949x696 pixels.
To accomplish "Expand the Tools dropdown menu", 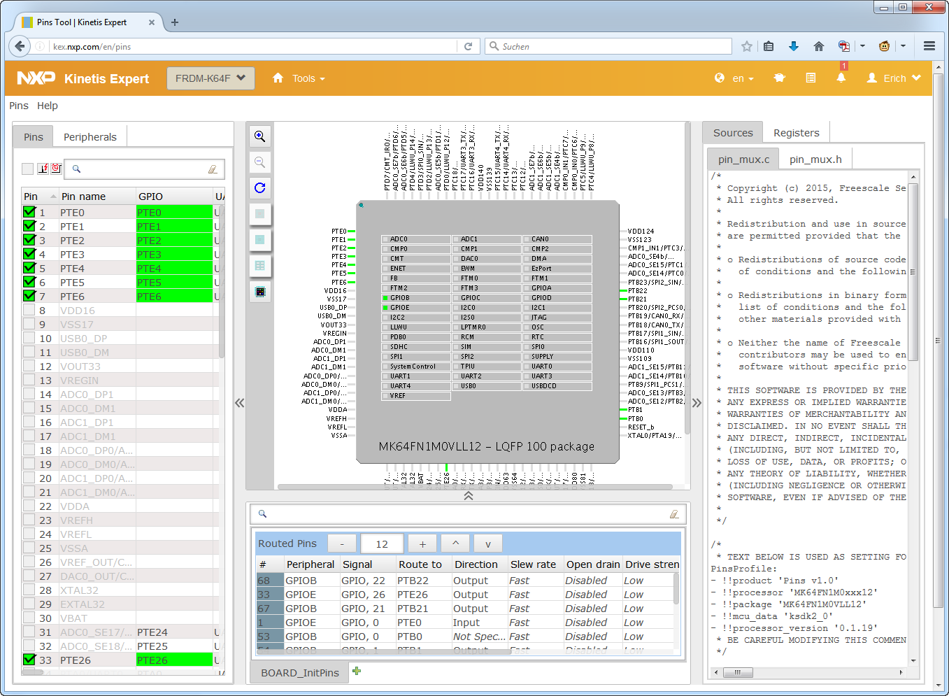I will click(x=308, y=79).
